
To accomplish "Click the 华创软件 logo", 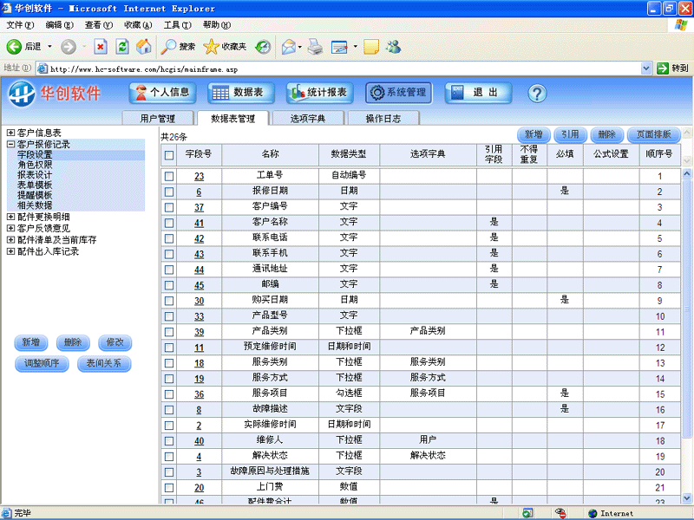I will coord(54,94).
